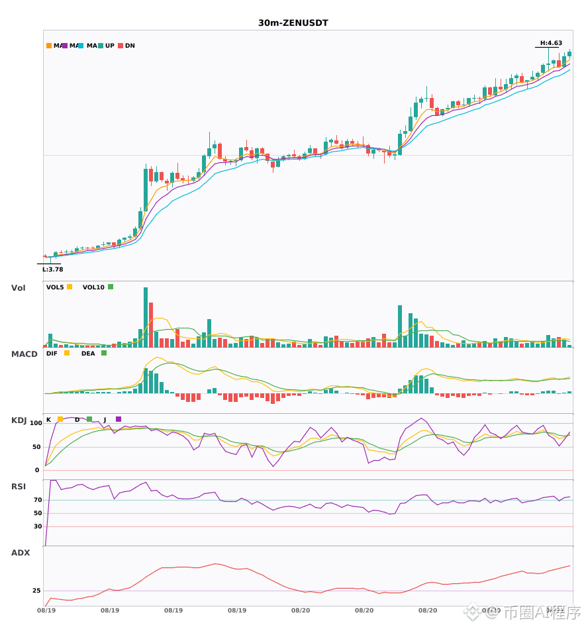The image size is (586, 629).
Task: Click the H:4.63 high price label
Action: (x=551, y=43)
